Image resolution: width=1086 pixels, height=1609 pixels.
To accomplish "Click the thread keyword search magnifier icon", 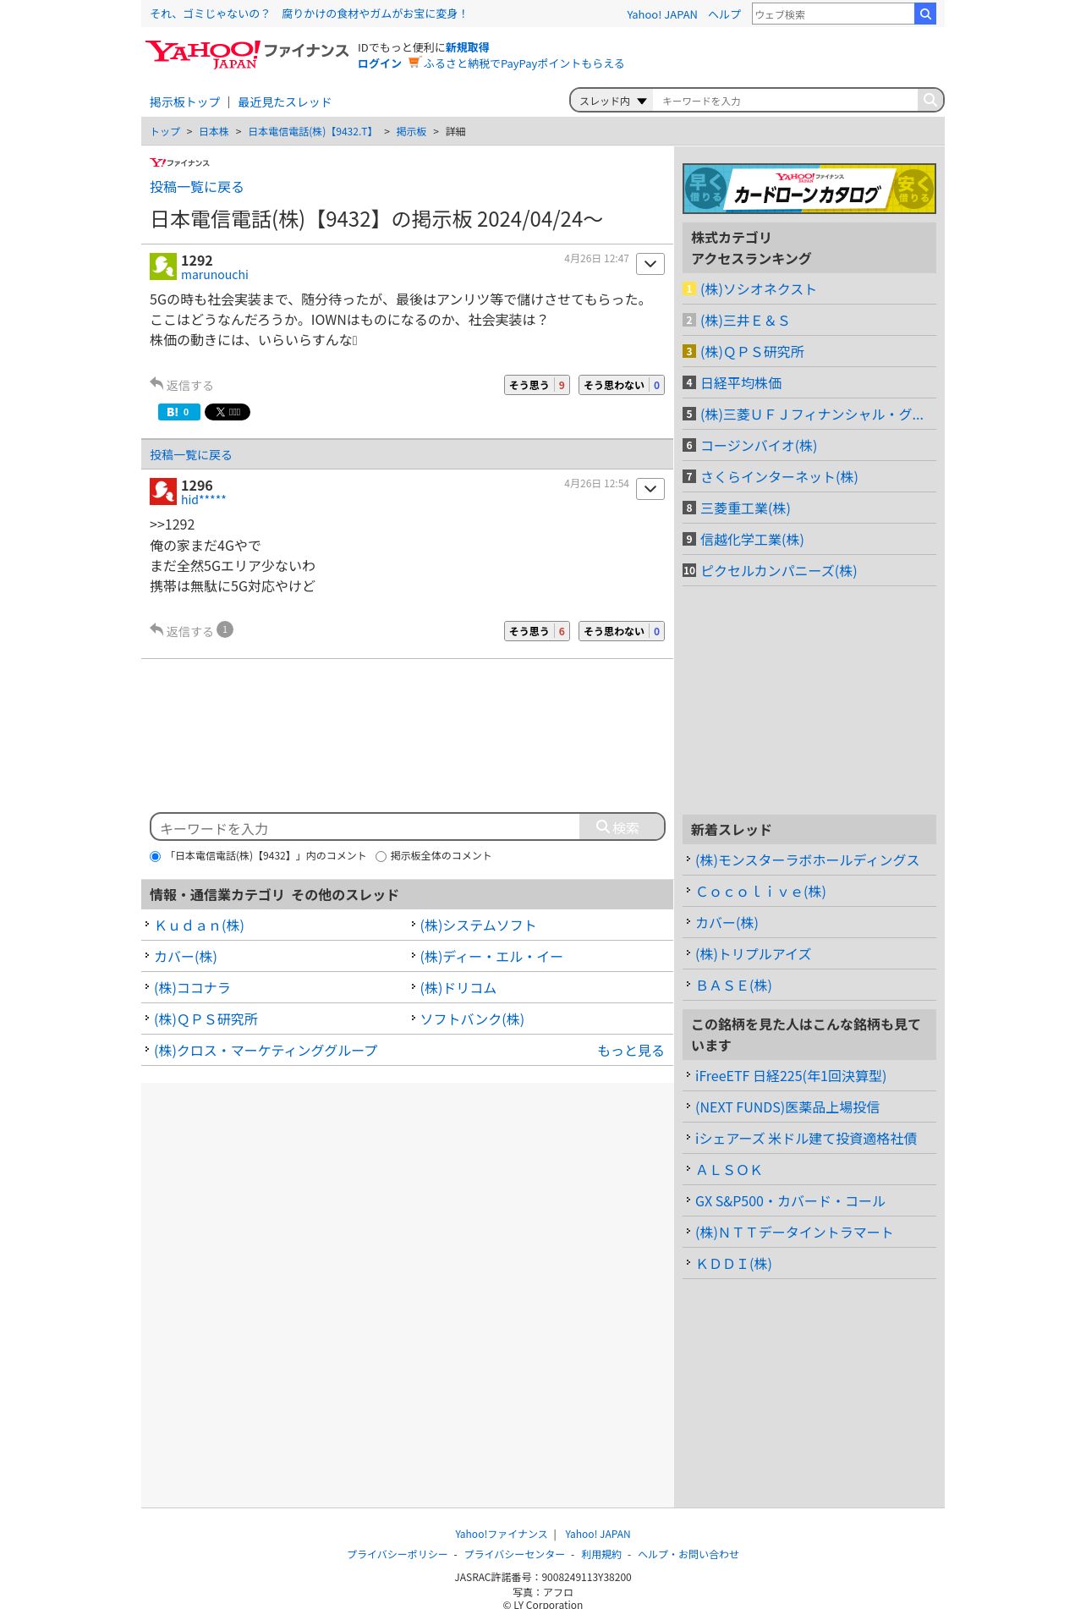I will [930, 100].
